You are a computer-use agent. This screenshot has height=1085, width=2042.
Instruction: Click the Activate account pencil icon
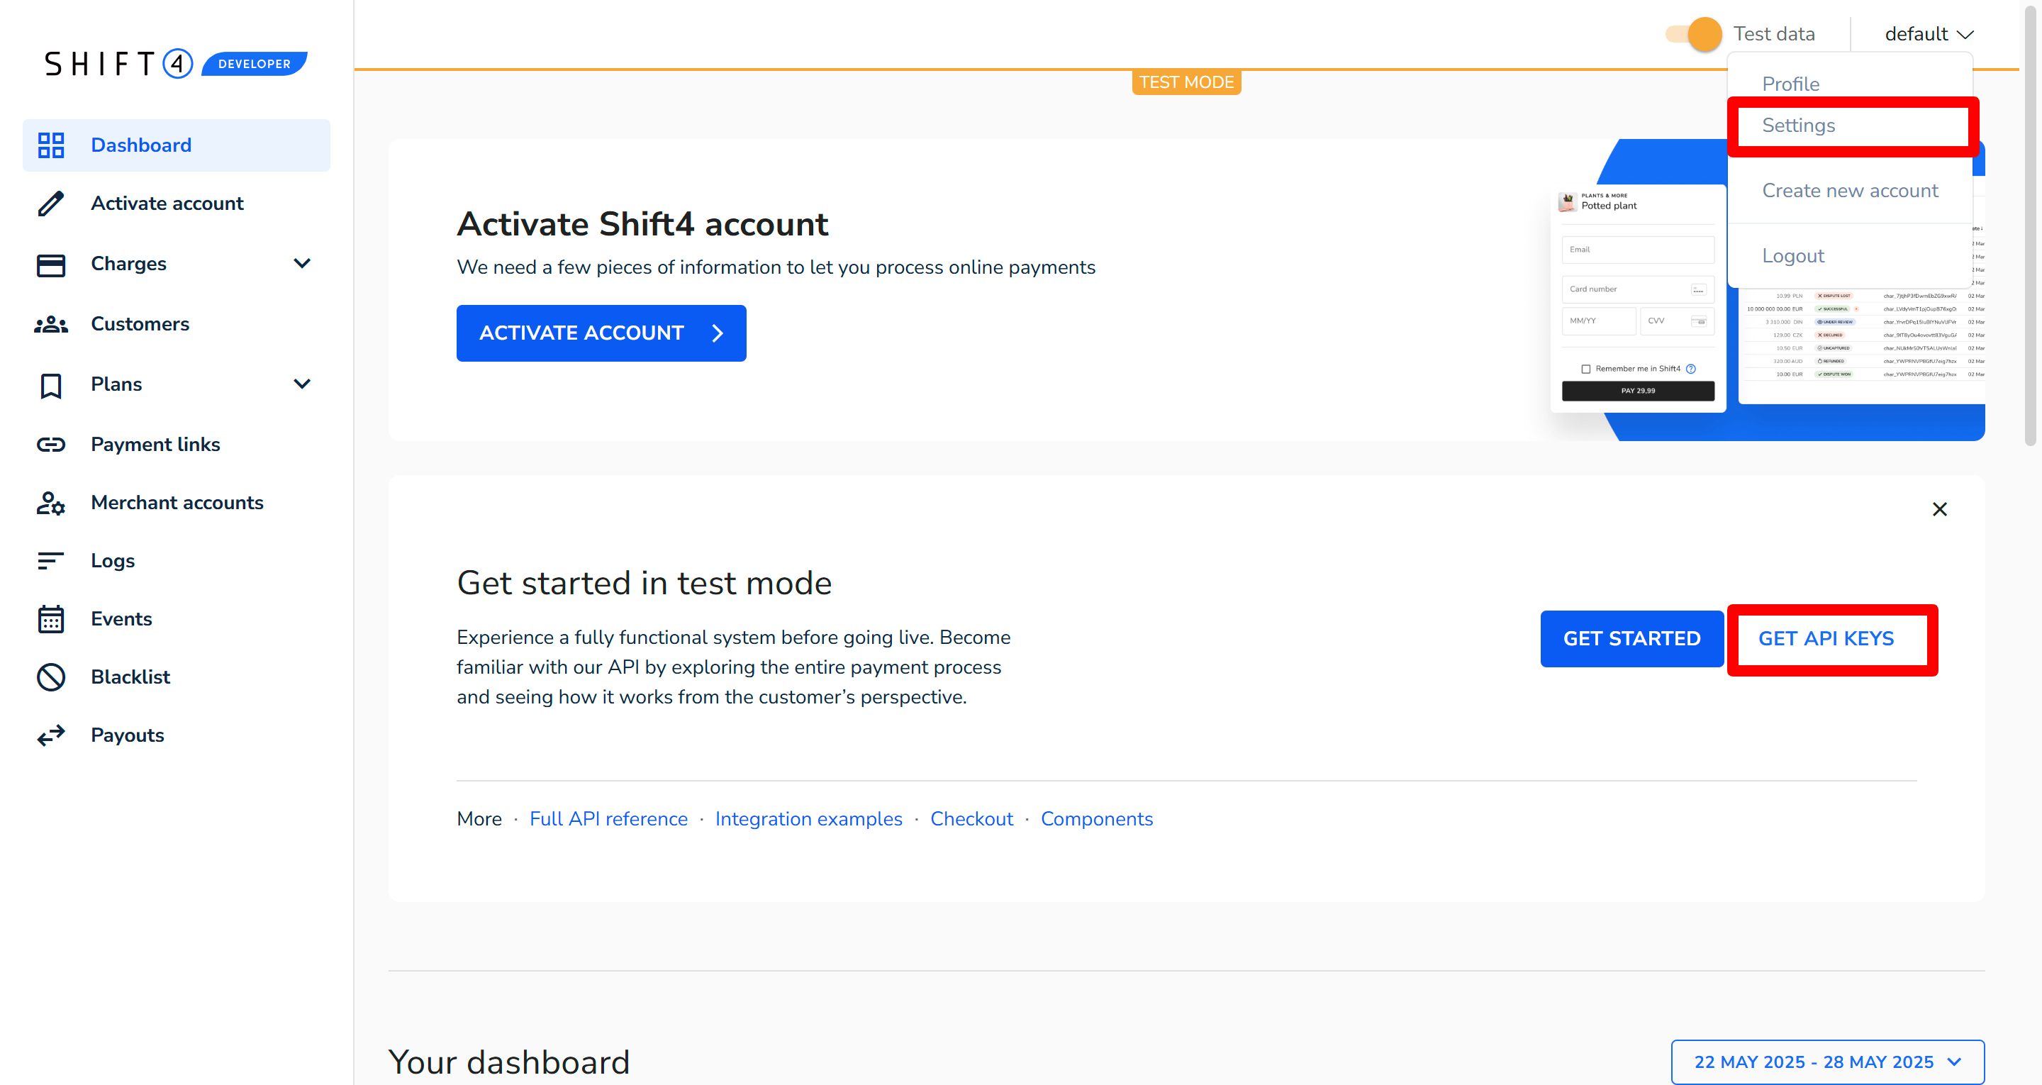click(51, 204)
